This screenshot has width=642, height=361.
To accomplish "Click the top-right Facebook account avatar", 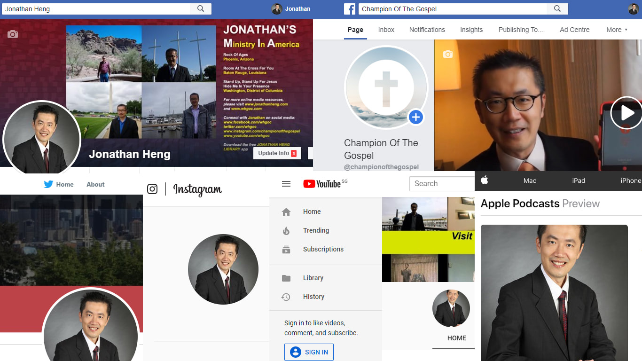I will [634, 9].
